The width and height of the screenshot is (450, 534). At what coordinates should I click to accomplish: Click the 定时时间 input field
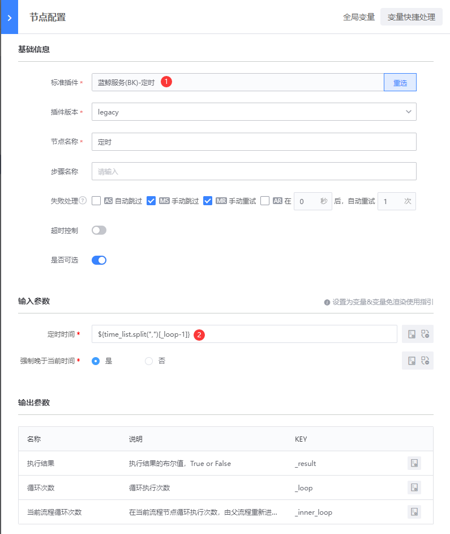click(x=244, y=334)
